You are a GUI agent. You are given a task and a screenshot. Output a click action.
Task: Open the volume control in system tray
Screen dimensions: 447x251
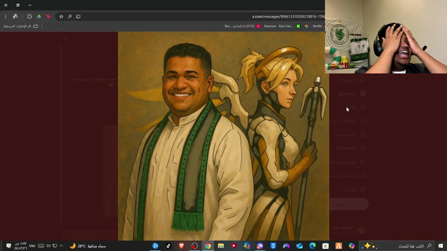click(x=48, y=246)
